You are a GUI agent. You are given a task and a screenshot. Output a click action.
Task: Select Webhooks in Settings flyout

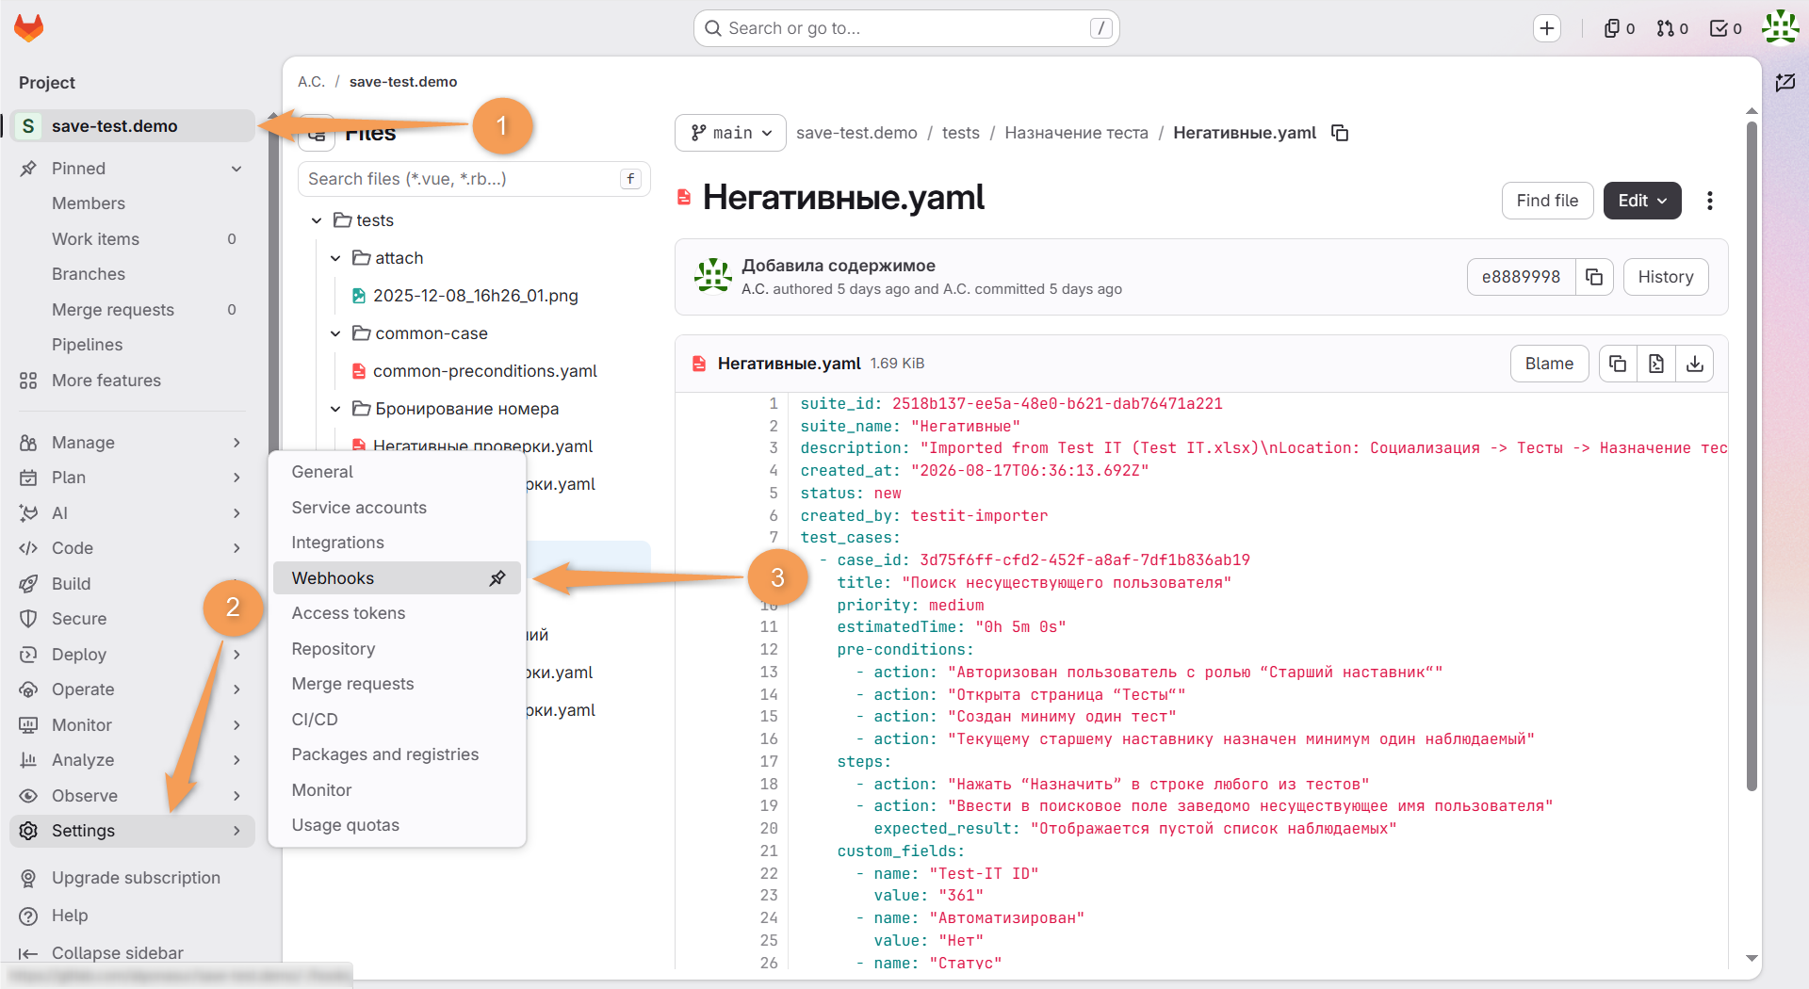[397, 578]
